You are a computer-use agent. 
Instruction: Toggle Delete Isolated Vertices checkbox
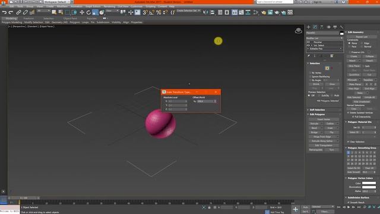click(349, 113)
